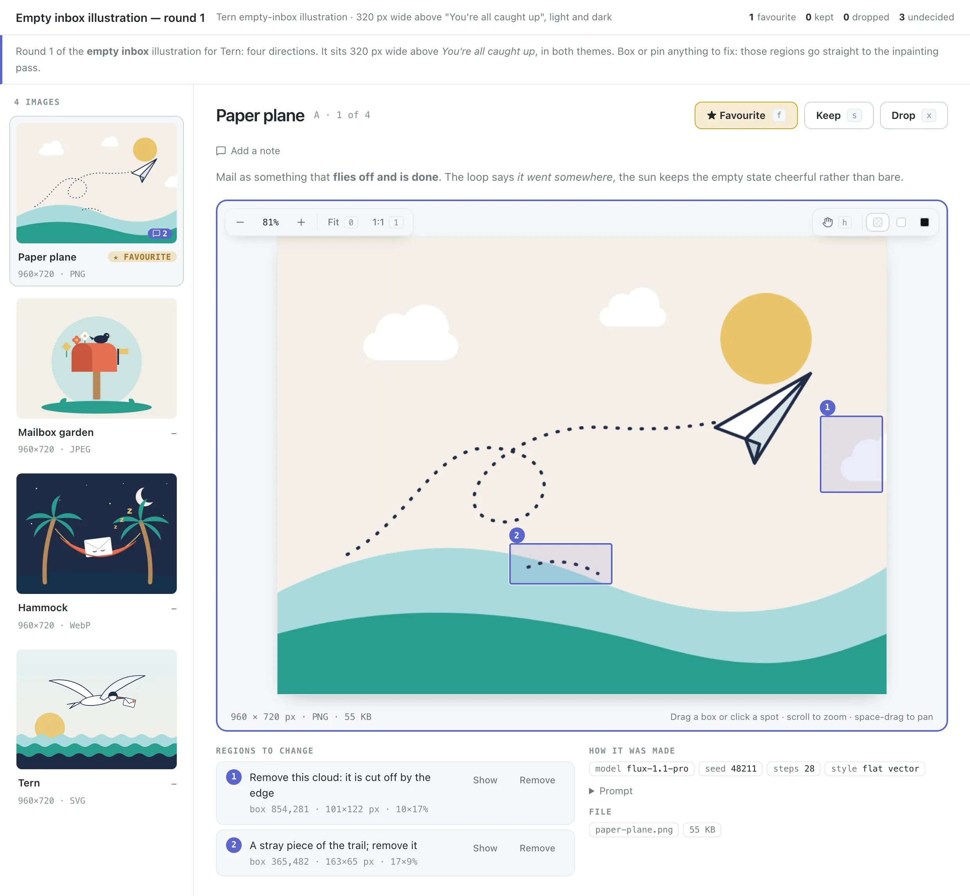Click the seed 48211 chip
The image size is (970, 896).
coord(731,768)
